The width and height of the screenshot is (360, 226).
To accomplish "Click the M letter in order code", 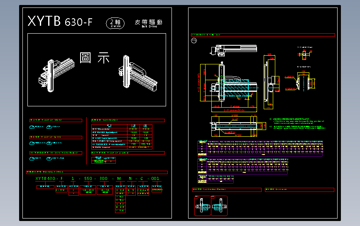I will pos(119,179).
